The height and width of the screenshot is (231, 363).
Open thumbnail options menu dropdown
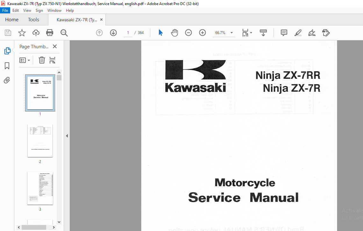pos(25,60)
